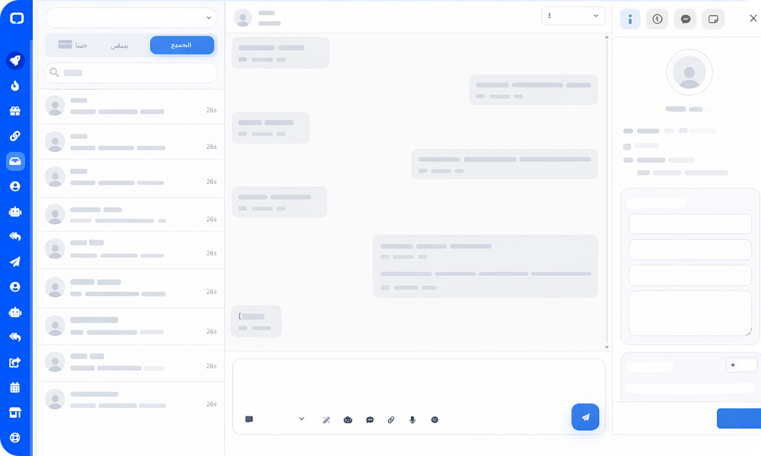Click the blue send message button

[x=585, y=416]
